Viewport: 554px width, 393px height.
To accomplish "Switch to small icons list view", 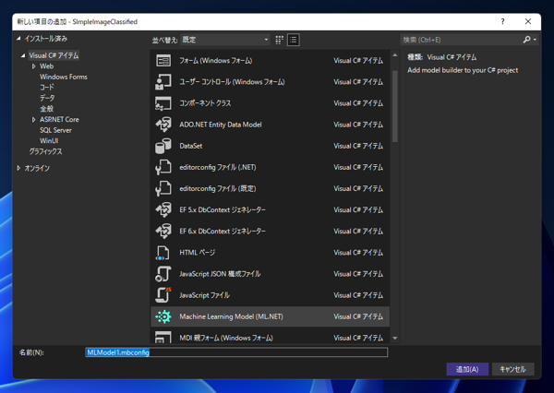I will [x=294, y=40].
